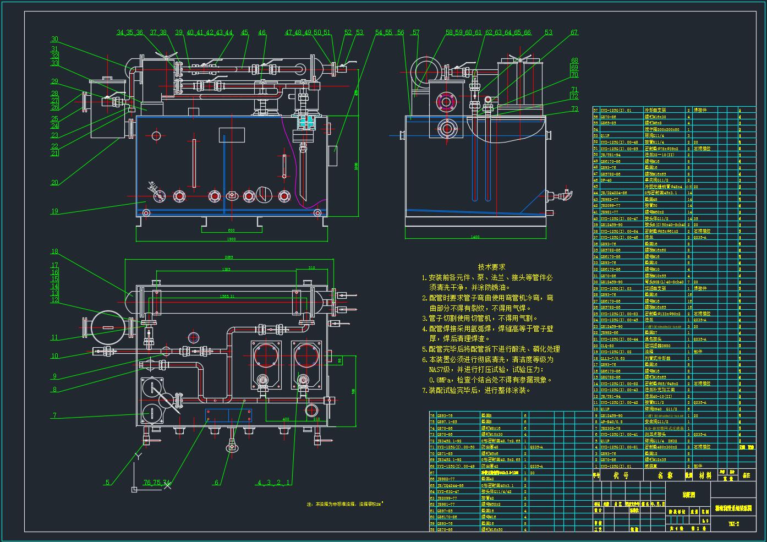The width and height of the screenshot is (767, 542).
Task: Select the 1900 width dimension text
Action: point(231,239)
